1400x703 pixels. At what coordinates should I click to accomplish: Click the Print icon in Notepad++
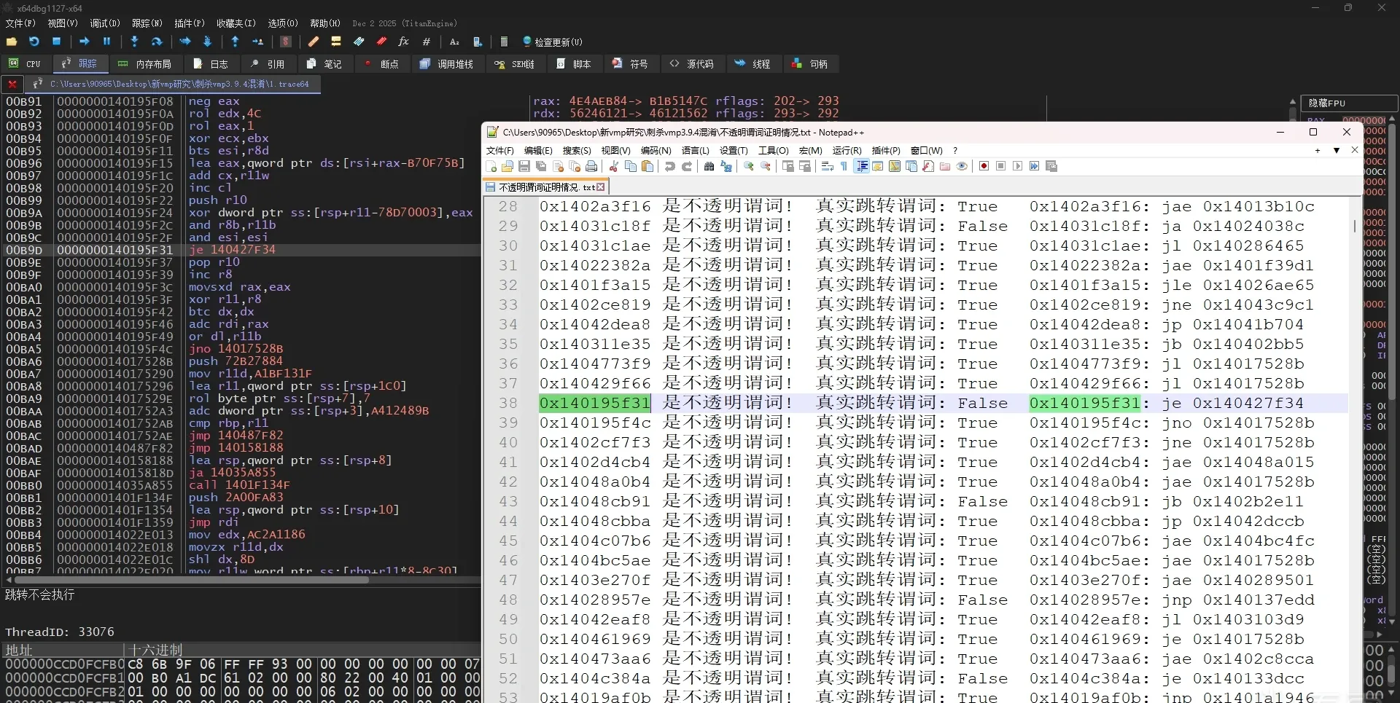coord(591,166)
